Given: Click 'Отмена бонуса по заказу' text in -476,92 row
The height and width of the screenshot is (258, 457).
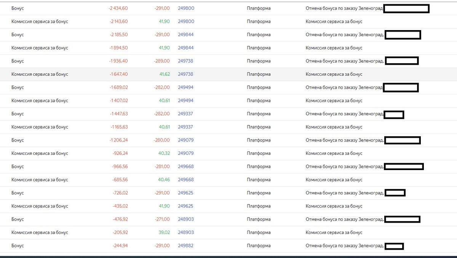Looking at the screenshot, I should pyautogui.click(x=331, y=219).
